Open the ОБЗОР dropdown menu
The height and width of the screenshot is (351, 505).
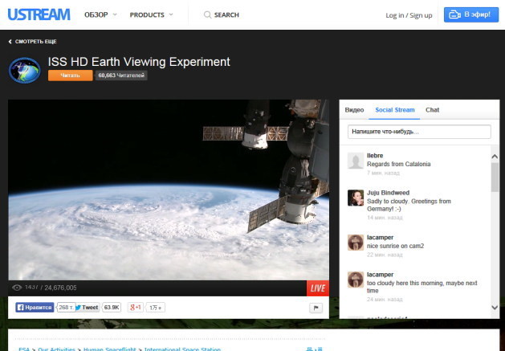click(x=100, y=14)
